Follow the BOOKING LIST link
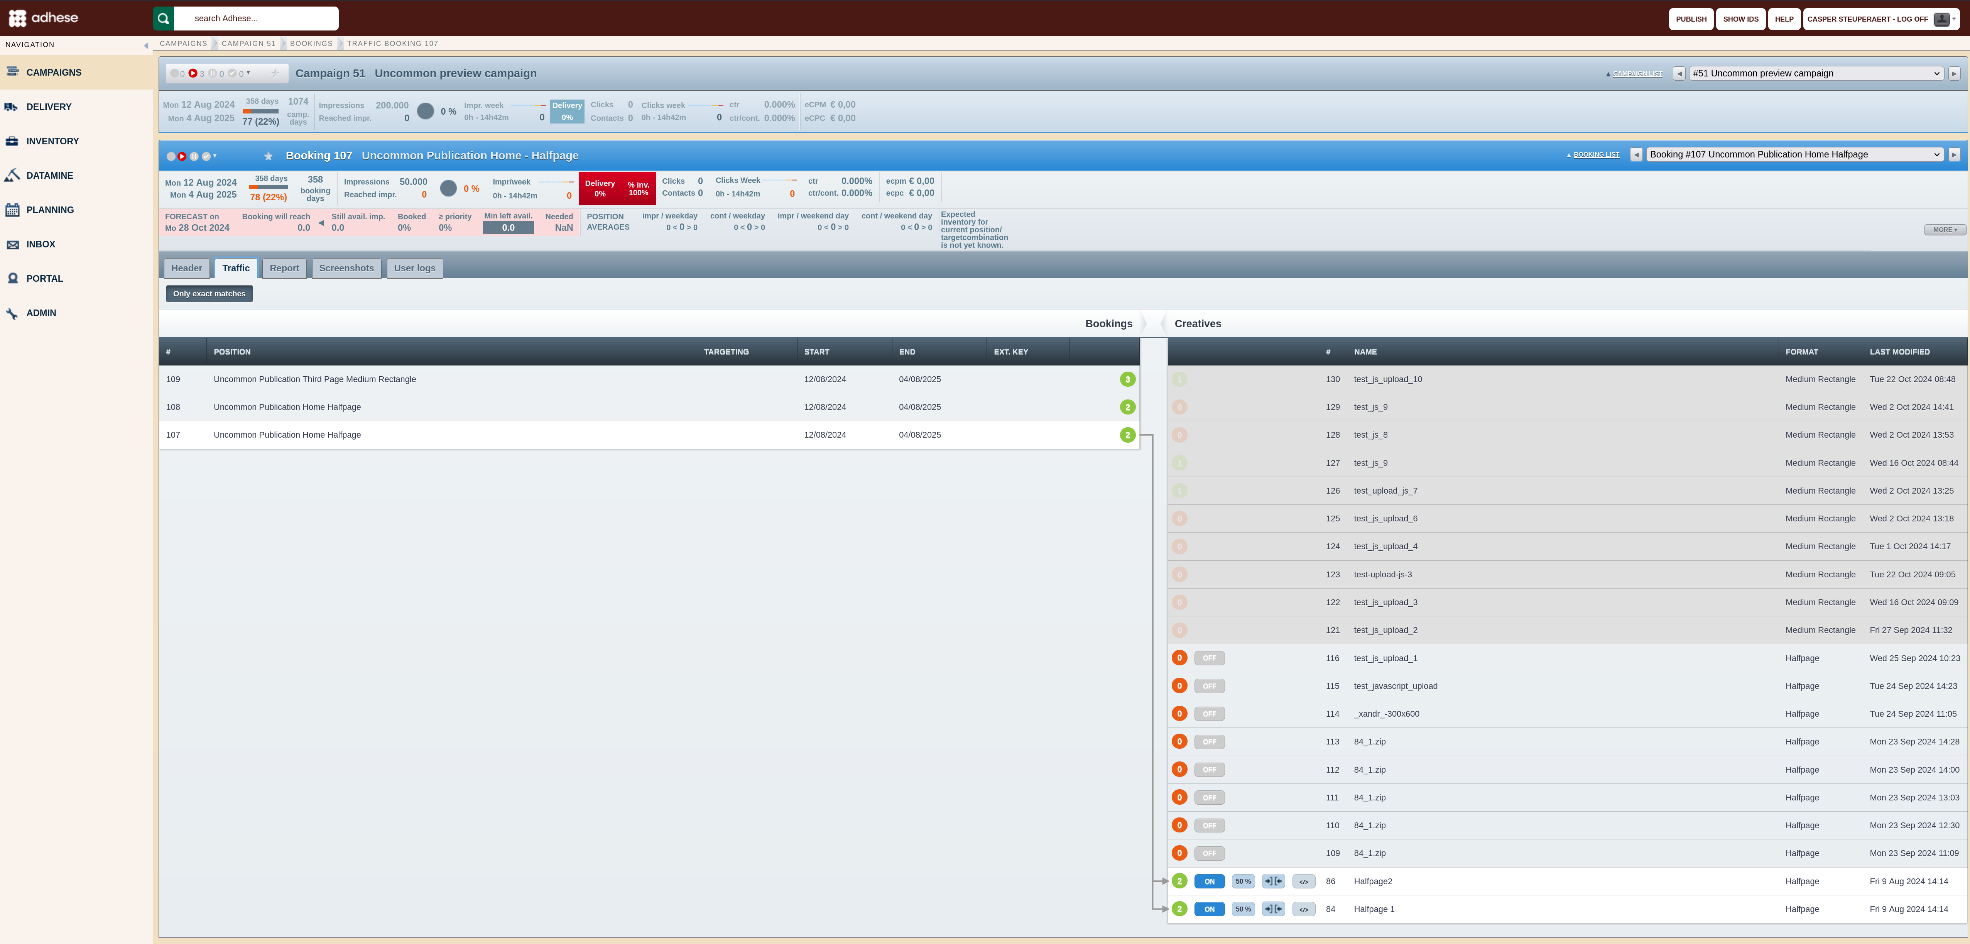Image resolution: width=1970 pixels, height=944 pixels. 1596,154
